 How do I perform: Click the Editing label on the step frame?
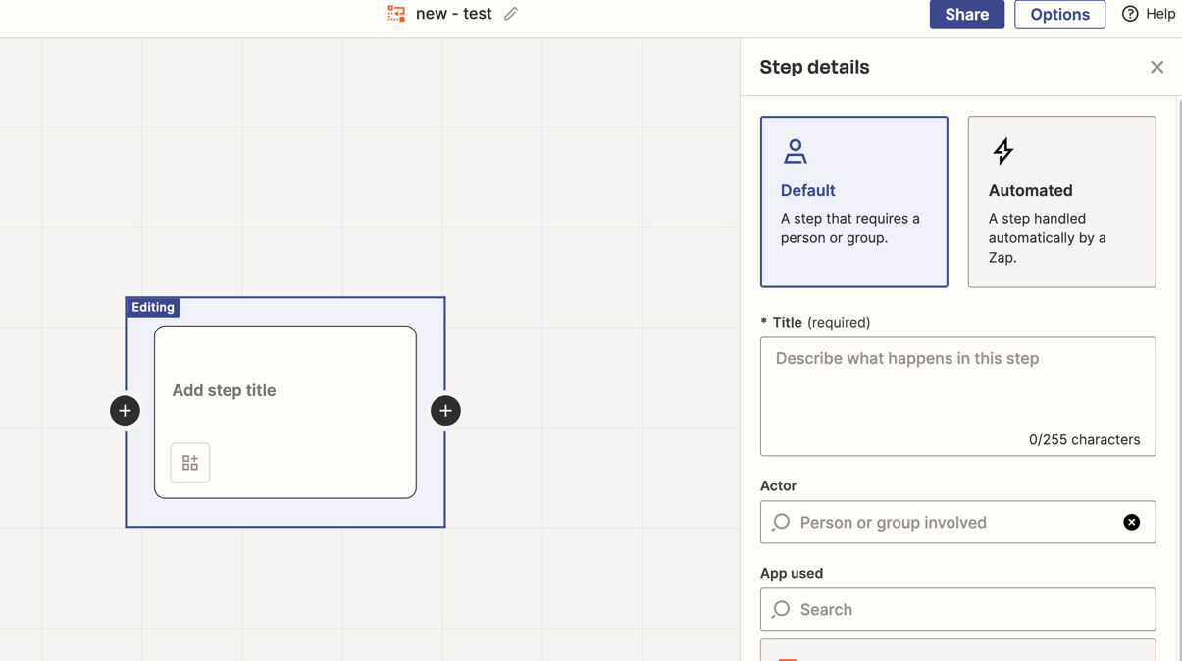(x=152, y=307)
